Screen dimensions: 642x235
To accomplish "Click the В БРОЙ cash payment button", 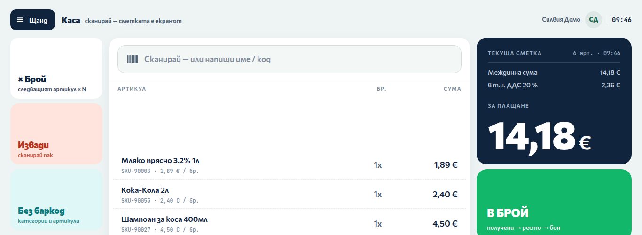I will tap(554, 202).
